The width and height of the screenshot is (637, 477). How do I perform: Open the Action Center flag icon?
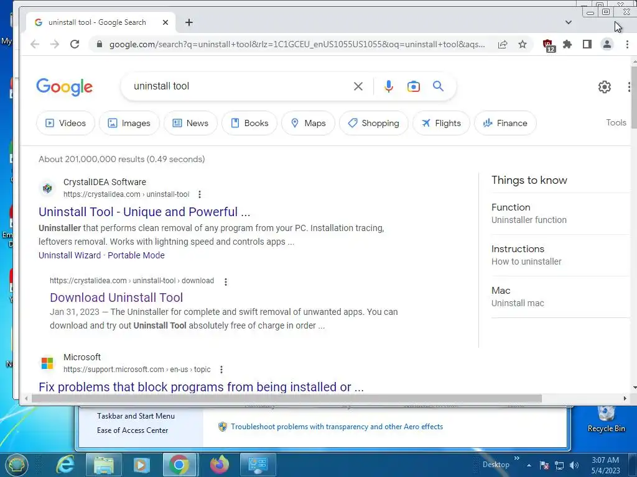pyautogui.click(x=544, y=466)
